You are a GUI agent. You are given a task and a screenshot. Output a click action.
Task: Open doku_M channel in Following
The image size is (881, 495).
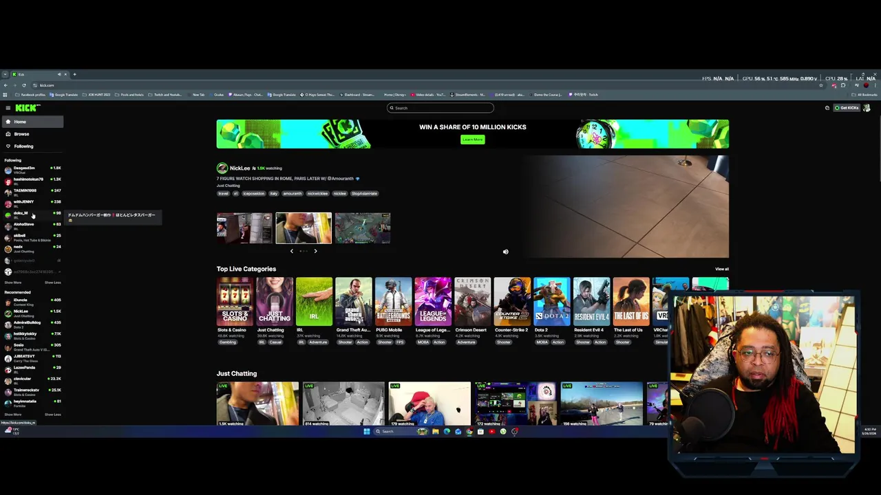pyautogui.click(x=32, y=214)
